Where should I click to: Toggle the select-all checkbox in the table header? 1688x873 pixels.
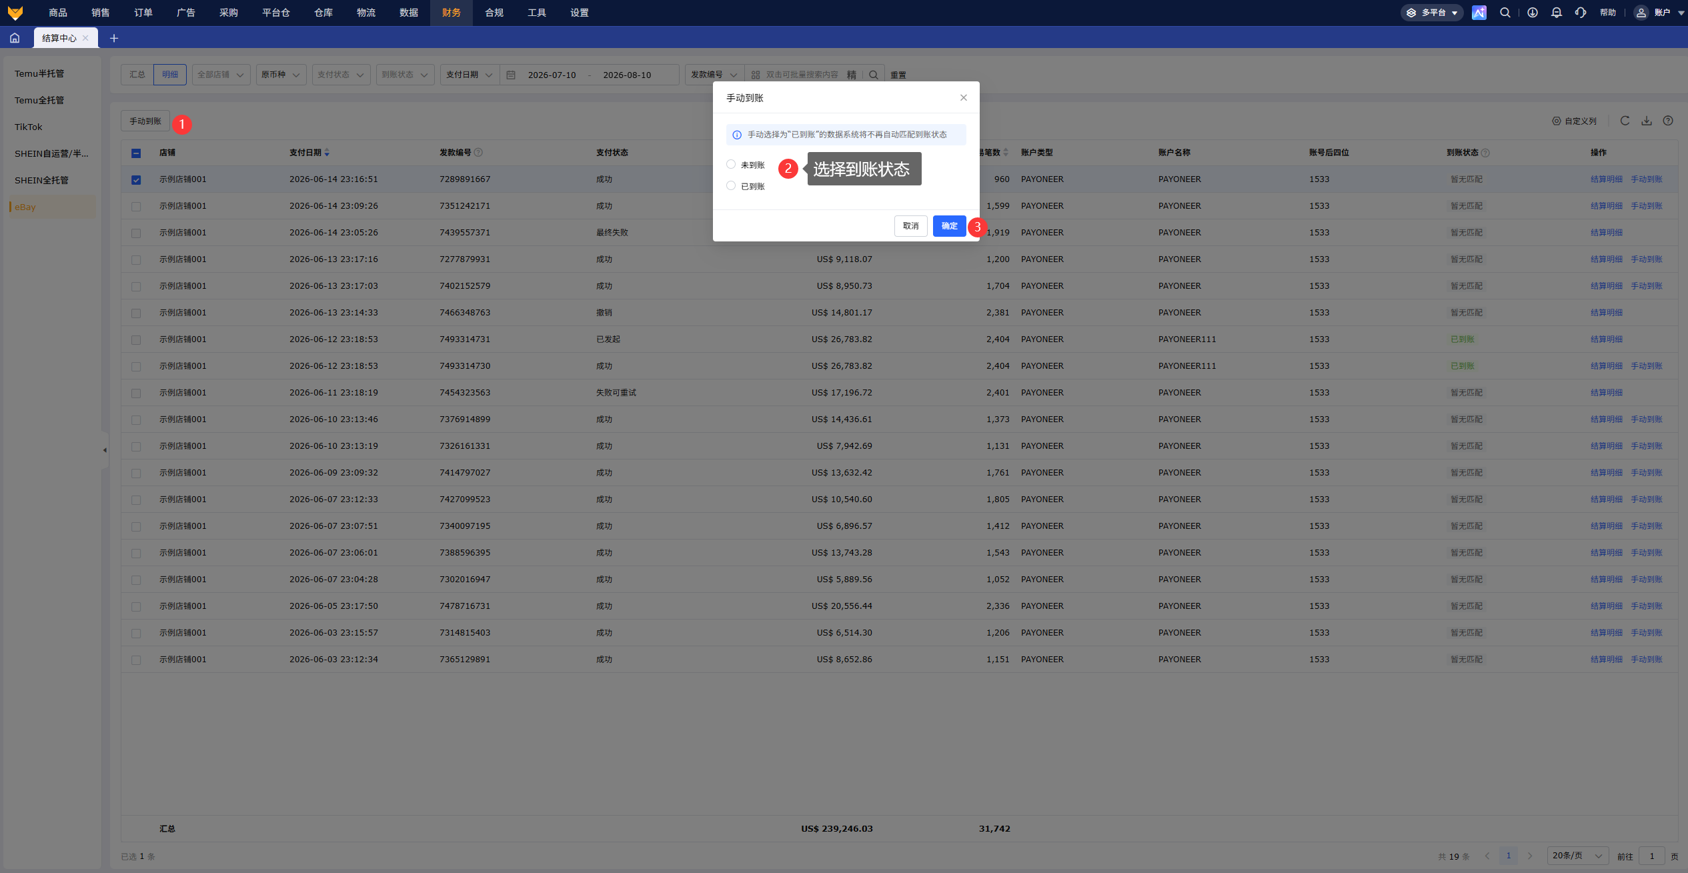click(136, 153)
